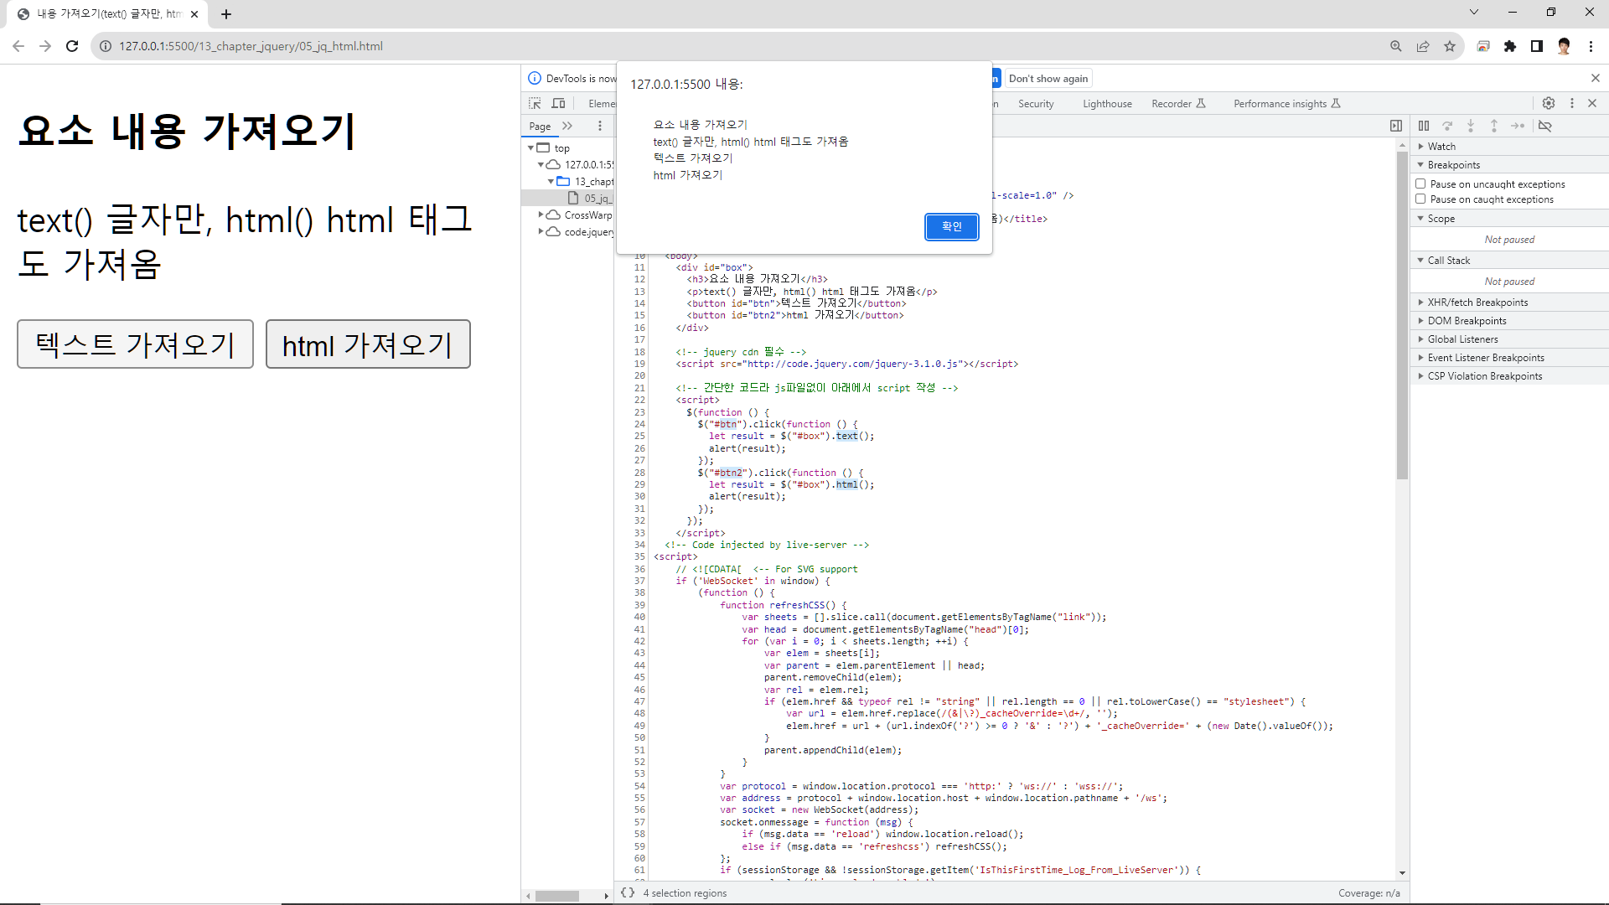This screenshot has height=905, width=1609.
Task: Expand the CrossWarp tree node
Action: pyautogui.click(x=541, y=215)
